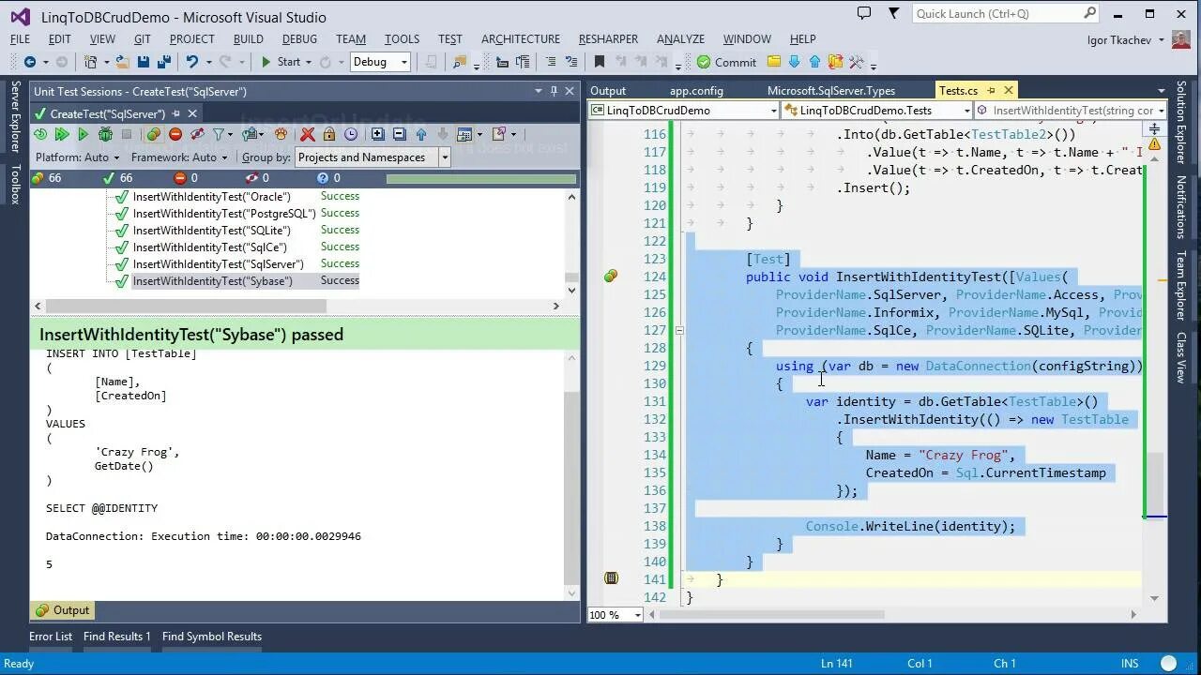Open InsertWithIdentityTest member dropdown
This screenshot has height=675, width=1201.
(1071, 111)
